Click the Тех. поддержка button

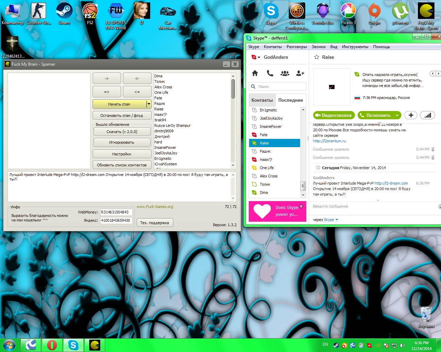[x=155, y=223]
